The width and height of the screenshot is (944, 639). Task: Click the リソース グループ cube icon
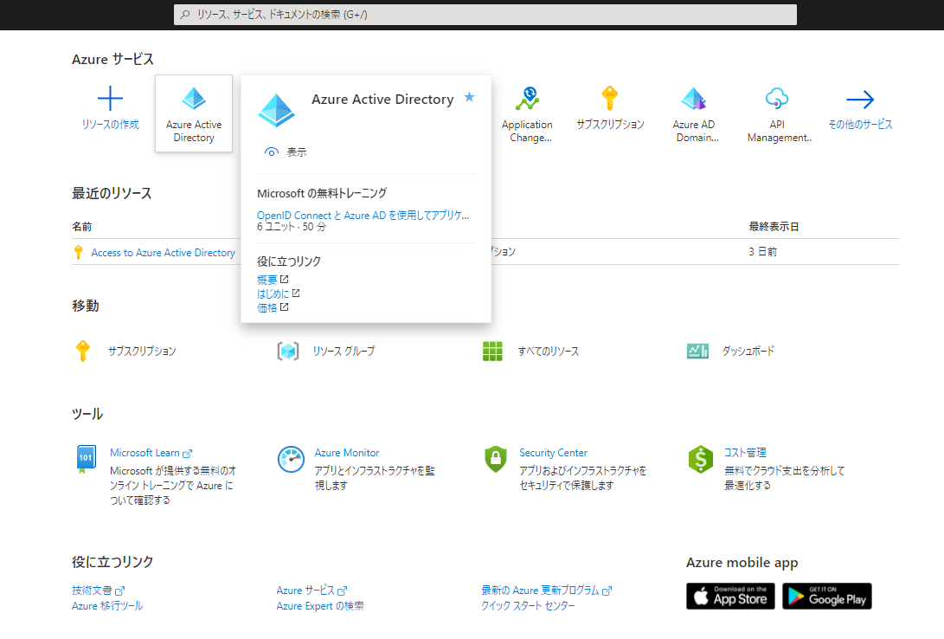click(x=288, y=352)
